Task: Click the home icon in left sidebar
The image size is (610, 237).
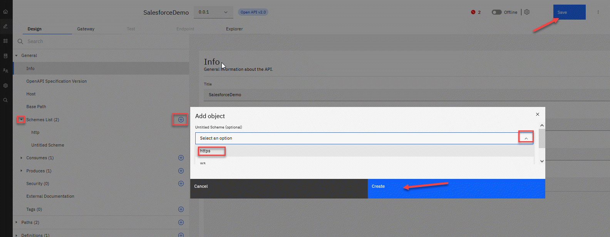Action: tap(5, 12)
